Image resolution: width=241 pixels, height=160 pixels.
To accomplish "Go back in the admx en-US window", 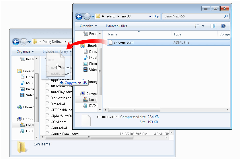I will click(x=79, y=16).
